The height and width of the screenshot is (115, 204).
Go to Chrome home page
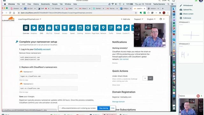click(14, 13)
